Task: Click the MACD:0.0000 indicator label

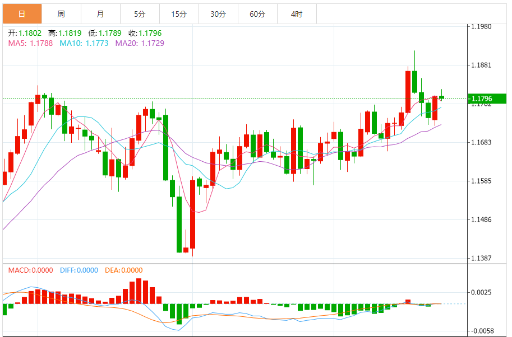Action: [31, 270]
